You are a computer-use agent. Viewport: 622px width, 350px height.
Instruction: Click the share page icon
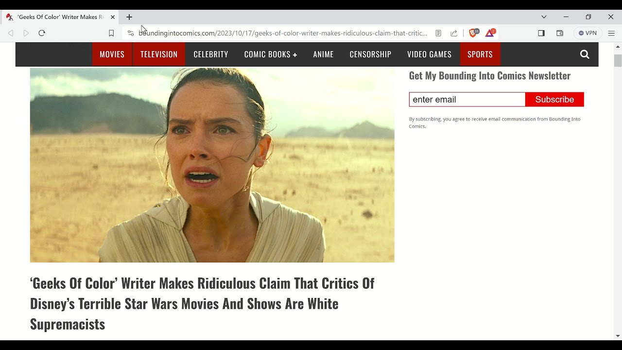click(x=454, y=33)
